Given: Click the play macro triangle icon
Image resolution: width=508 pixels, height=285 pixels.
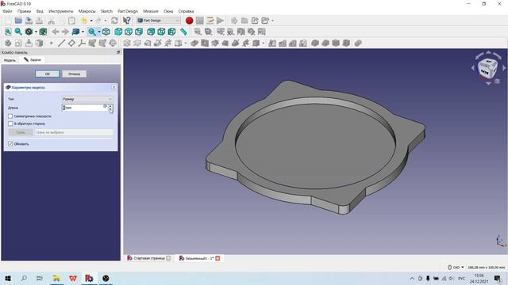Looking at the screenshot, I should (221, 21).
